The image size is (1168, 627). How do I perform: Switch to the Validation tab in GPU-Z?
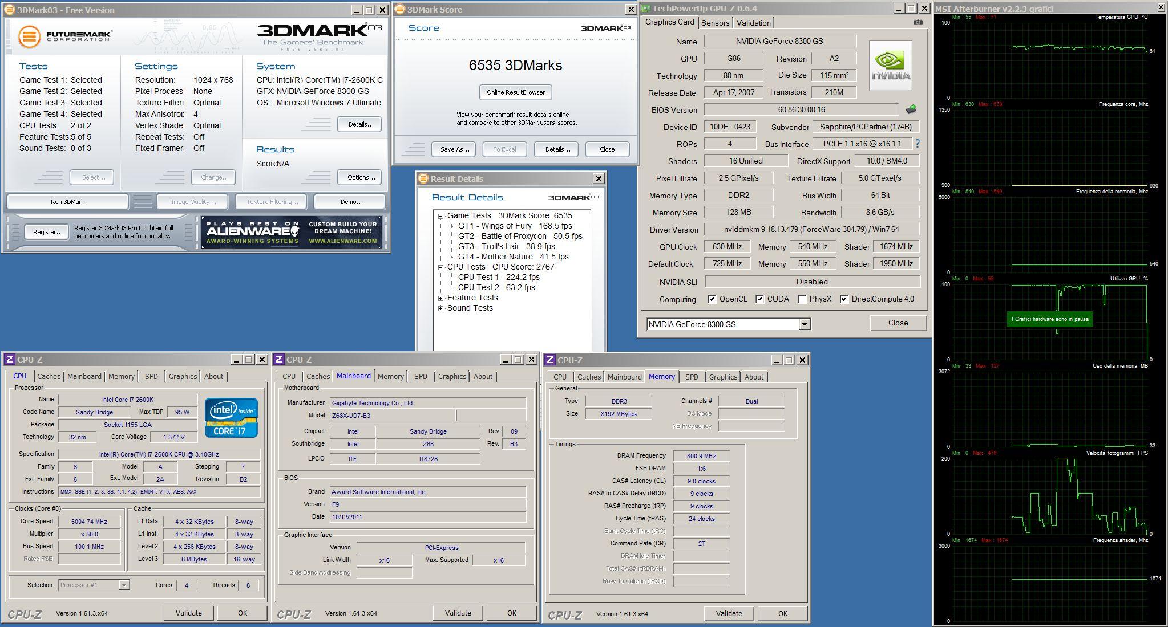pos(753,23)
